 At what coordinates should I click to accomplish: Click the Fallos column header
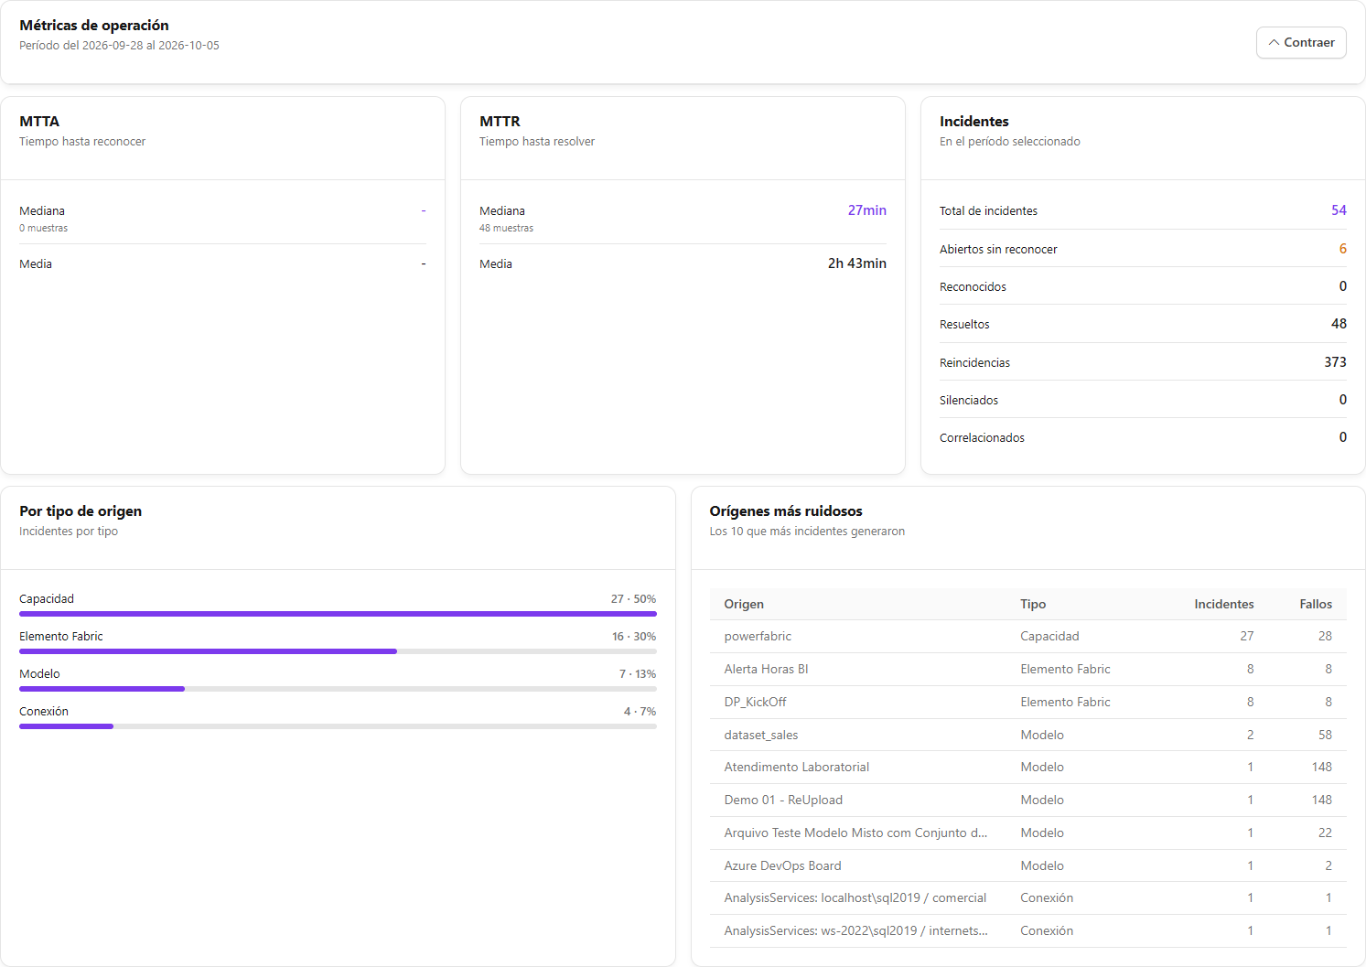coord(1316,604)
